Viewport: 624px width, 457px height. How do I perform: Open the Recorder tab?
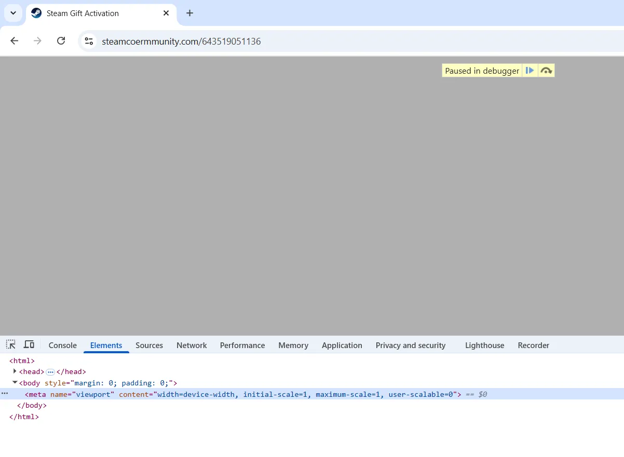coord(534,345)
